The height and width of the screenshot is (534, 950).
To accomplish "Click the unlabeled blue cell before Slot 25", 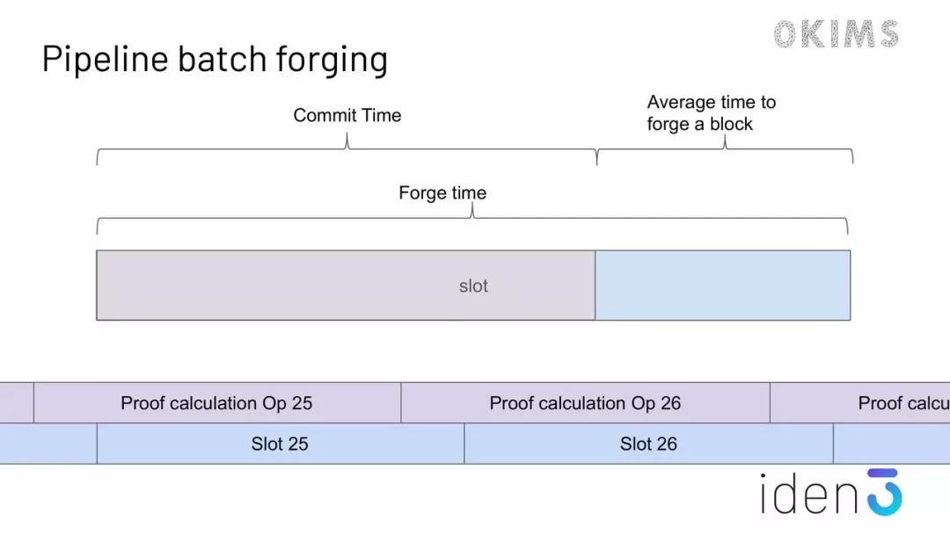I will 48,444.
